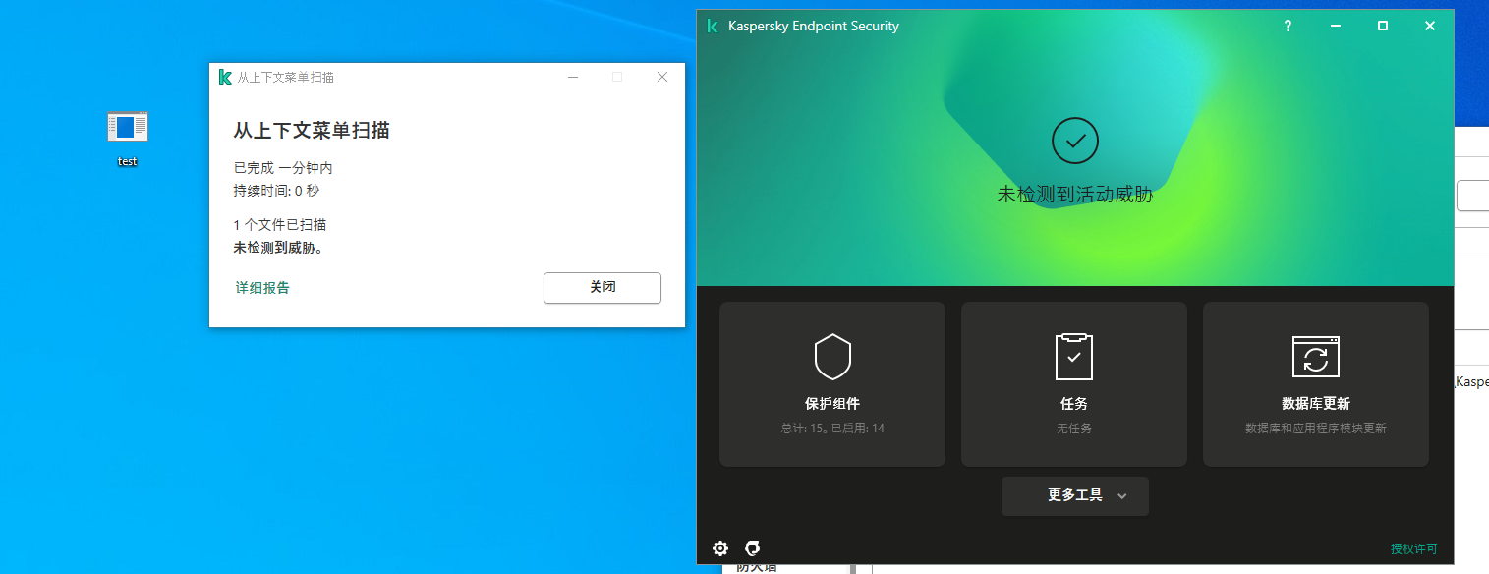This screenshot has height=574, width=1489.
Task: Maximize the Kaspersky Endpoint Security window
Action: coord(1382,27)
